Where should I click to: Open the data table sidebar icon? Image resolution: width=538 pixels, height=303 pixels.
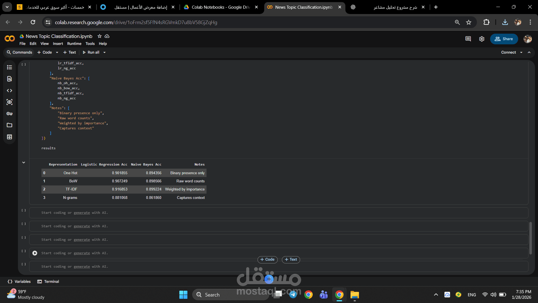pyautogui.click(x=10, y=137)
